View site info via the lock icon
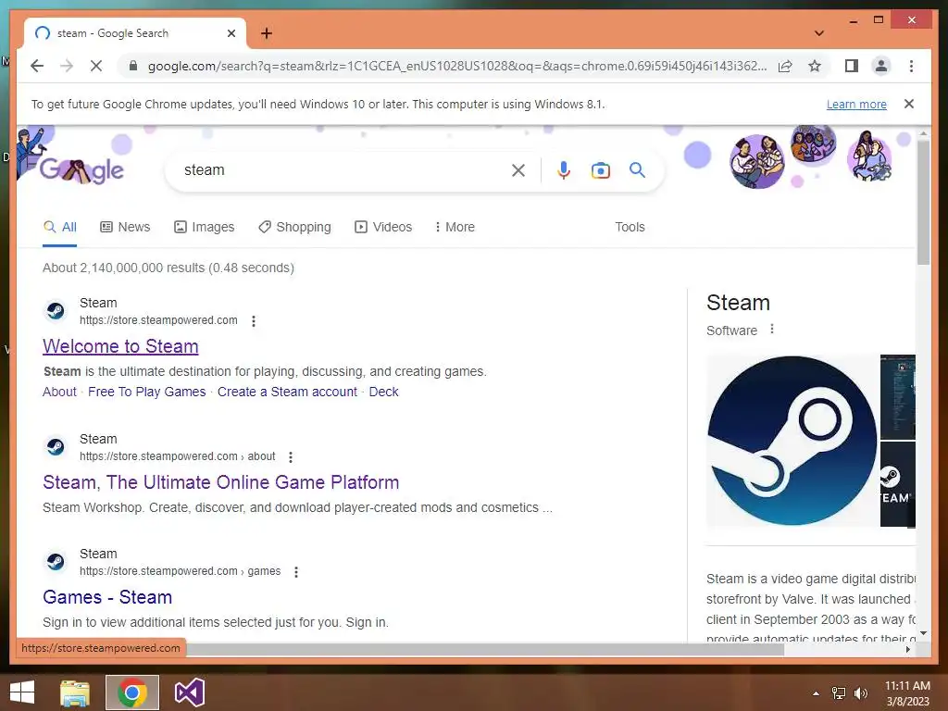This screenshot has width=948, height=711. pos(133,66)
